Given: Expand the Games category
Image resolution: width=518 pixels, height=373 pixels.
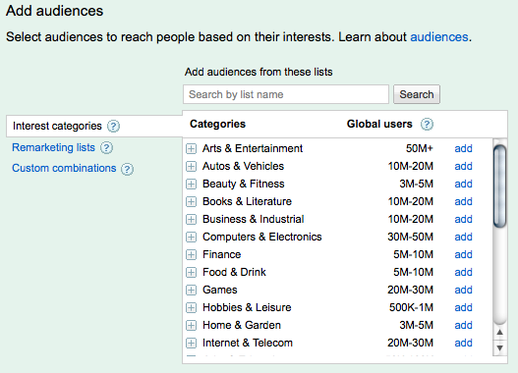Looking at the screenshot, I should pyautogui.click(x=191, y=290).
